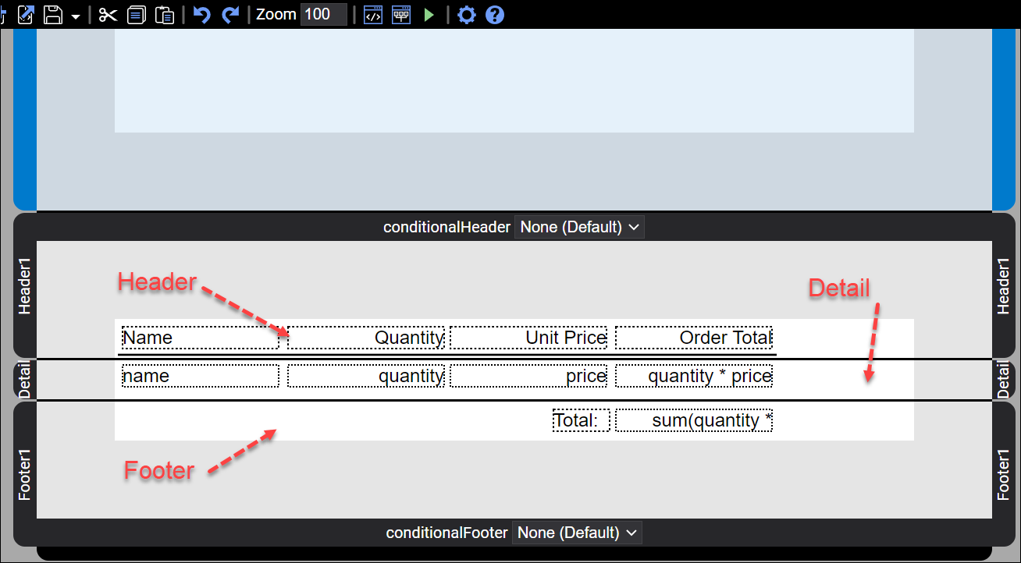This screenshot has height=563, width=1021.
Task: Expand the conditionalHeader dropdown
Action: point(579,227)
